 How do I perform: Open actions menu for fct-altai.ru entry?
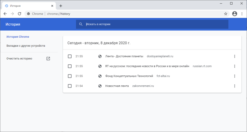[235, 76]
